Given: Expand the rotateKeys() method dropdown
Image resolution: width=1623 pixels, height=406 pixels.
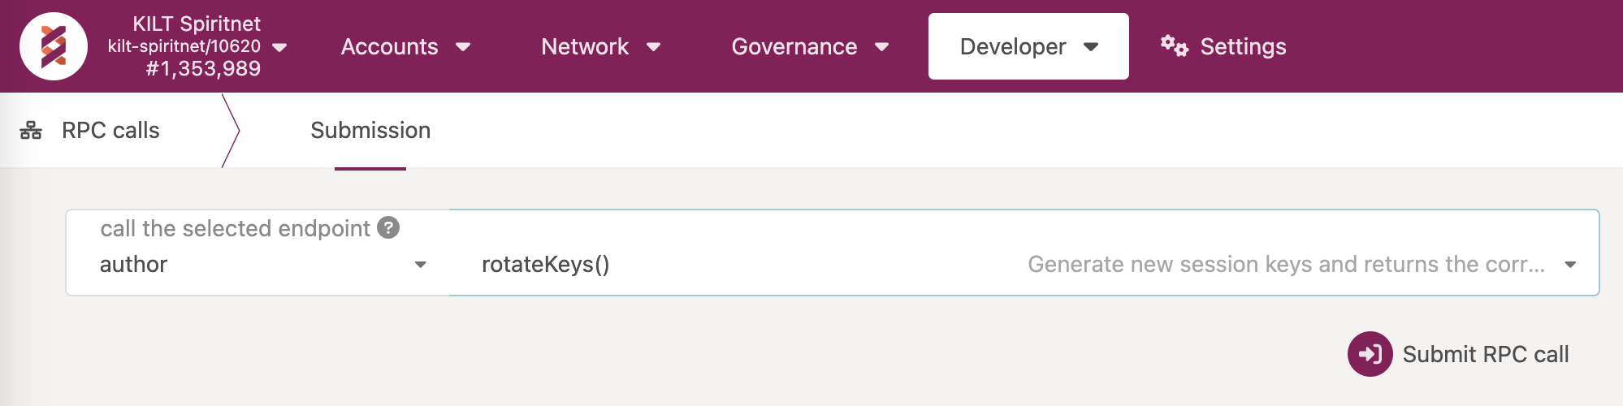Looking at the screenshot, I should tap(1570, 265).
